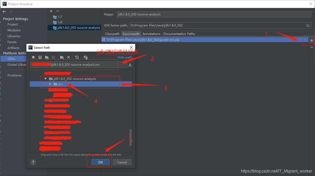Open the Problems section
Image resolution: width=315 pixels, height=176 pixels.
[14, 75]
